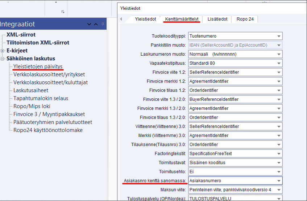Open the Asiakasnro kenttä sanomassa dropdown
The image size is (307, 201).
278,181
